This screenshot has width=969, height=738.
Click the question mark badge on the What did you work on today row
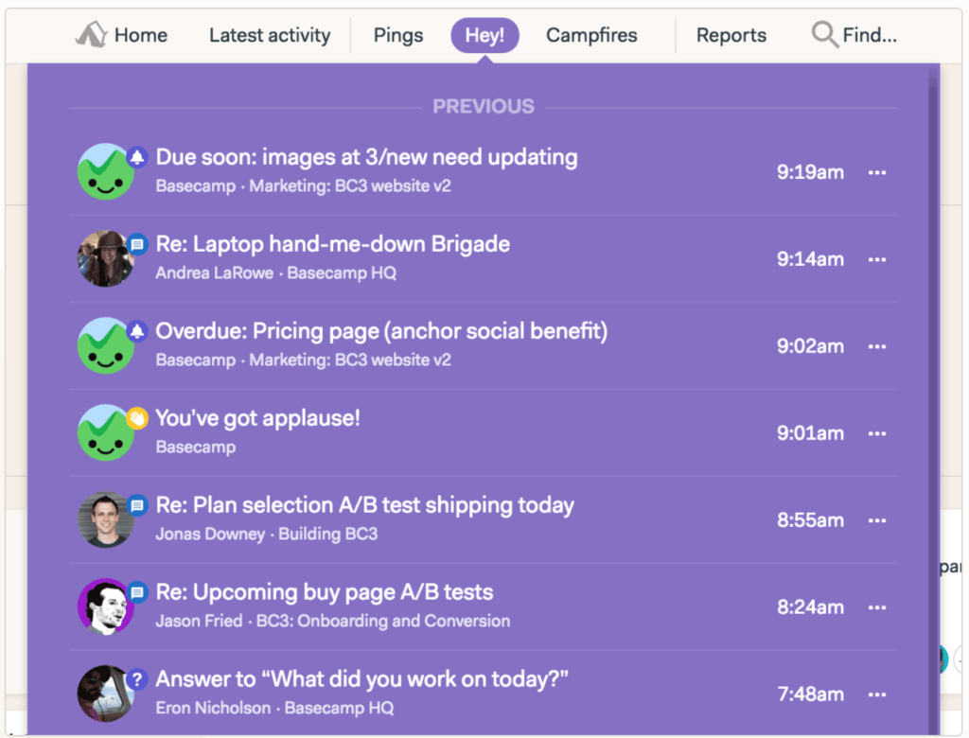[x=137, y=680]
